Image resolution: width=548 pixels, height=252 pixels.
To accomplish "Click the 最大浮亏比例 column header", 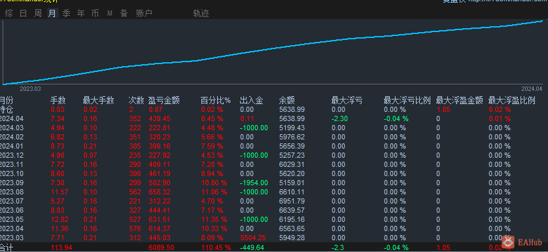I will [x=407, y=101].
